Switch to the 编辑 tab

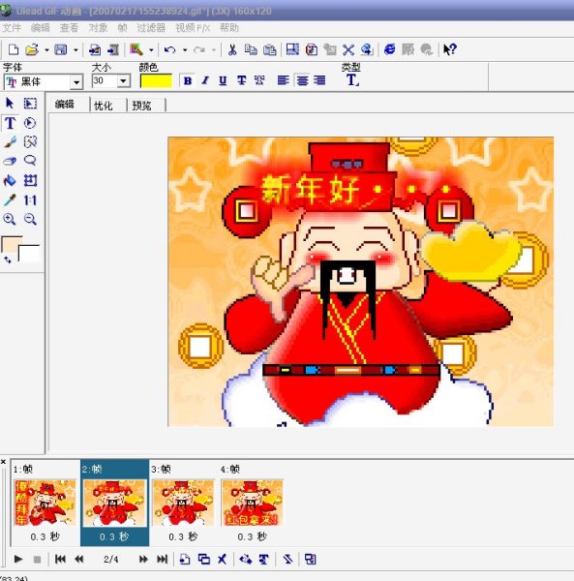[x=65, y=105]
